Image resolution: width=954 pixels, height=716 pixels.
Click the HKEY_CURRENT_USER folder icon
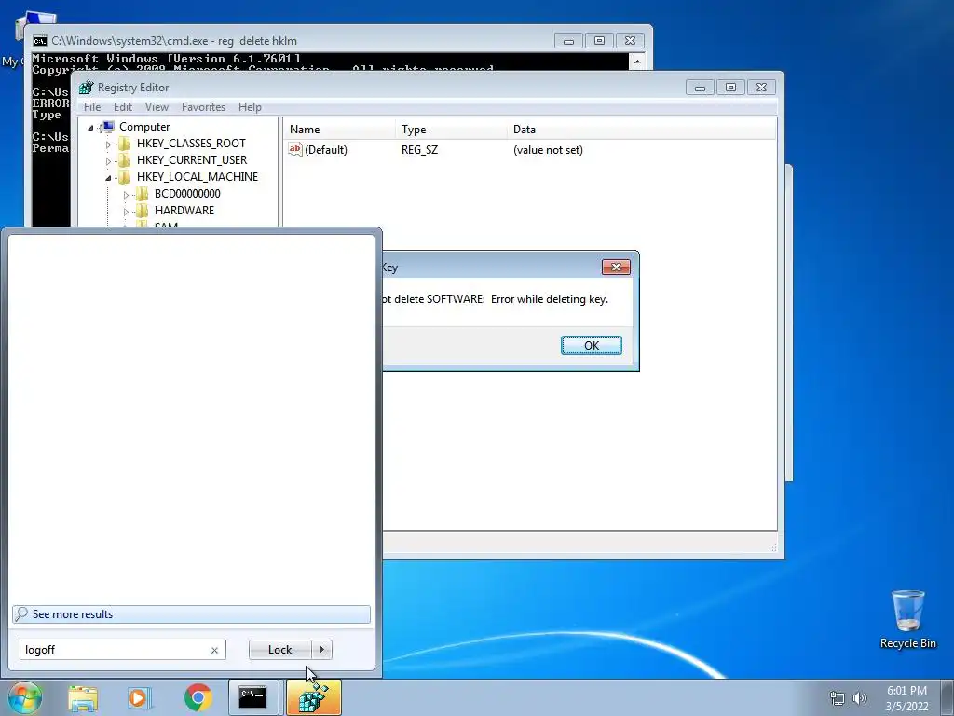tap(124, 160)
